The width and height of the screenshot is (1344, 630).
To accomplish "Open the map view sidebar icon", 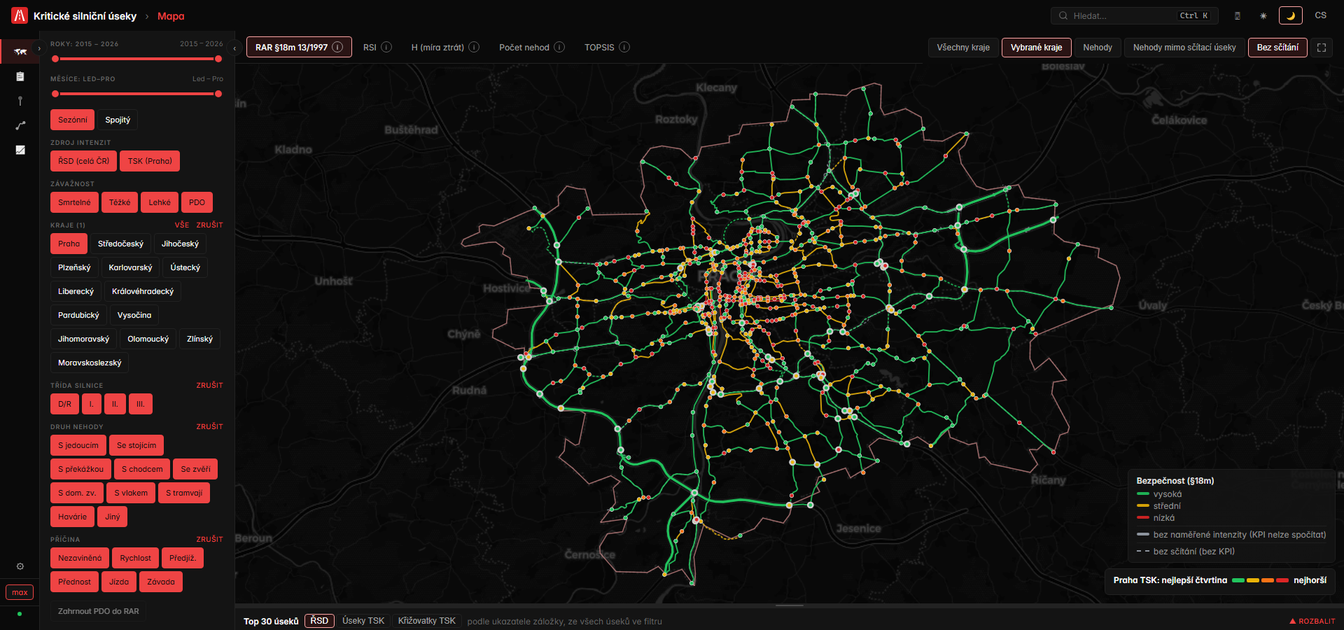I will pyautogui.click(x=20, y=51).
